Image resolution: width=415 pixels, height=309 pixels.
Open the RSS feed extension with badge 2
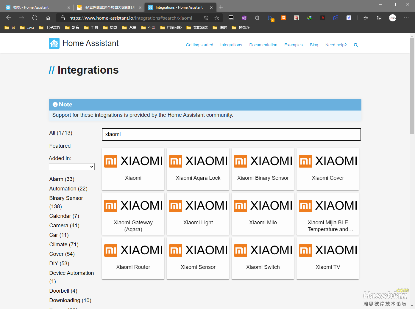(x=270, y=18)
